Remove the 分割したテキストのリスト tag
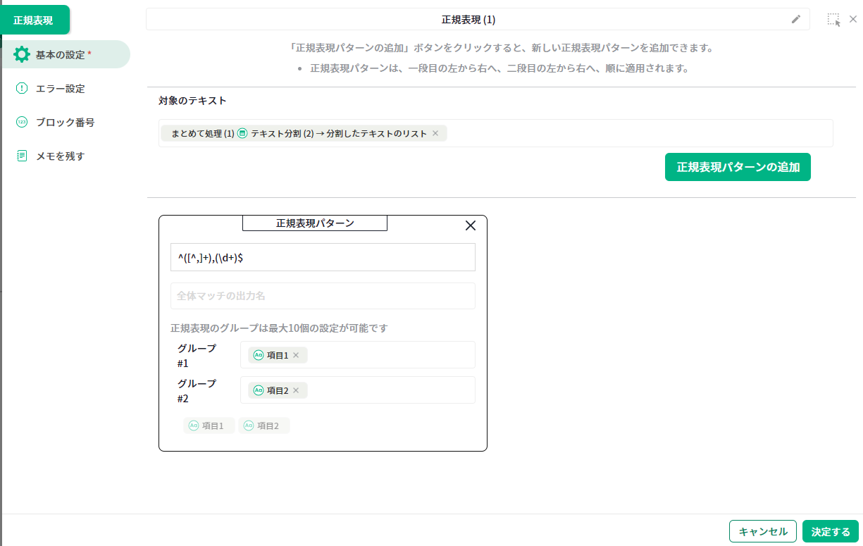 click(435, 133)
